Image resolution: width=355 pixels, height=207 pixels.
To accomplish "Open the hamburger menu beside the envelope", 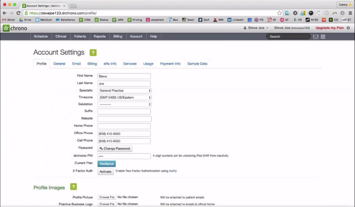I will click(323, 36).
